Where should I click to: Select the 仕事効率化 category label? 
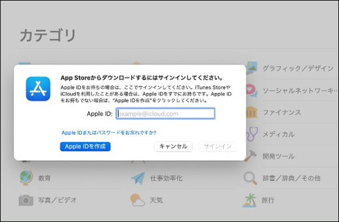tap(166, 178)
